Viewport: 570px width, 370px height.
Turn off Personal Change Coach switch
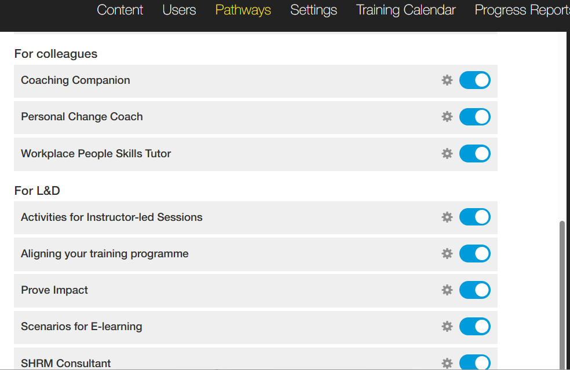coord(475,117)
